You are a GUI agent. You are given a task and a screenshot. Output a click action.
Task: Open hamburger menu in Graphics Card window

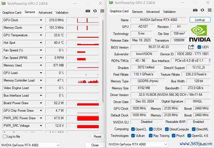(x=210, y=10)
